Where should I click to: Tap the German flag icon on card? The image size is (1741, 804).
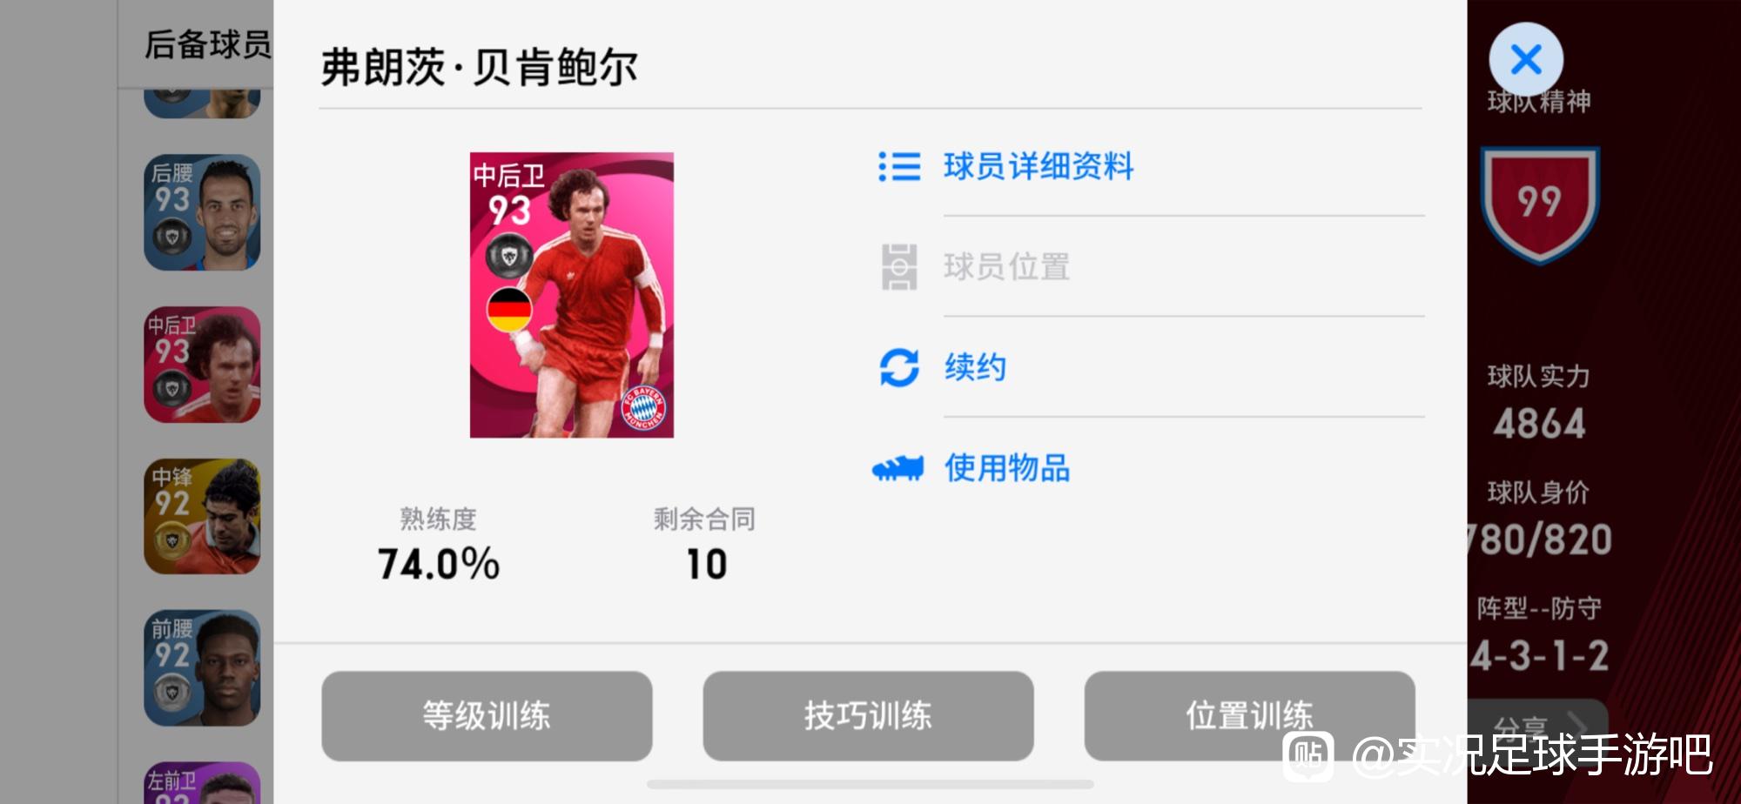(x=509, y=310)
